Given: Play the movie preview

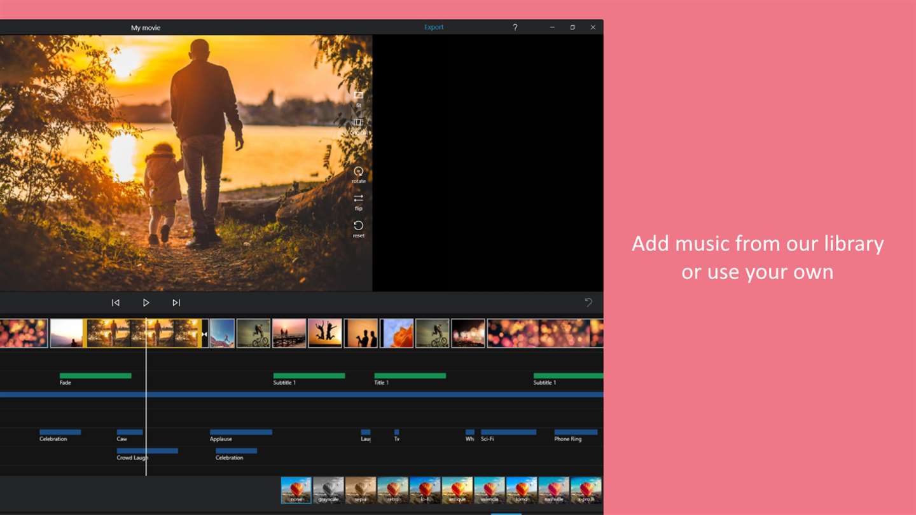Looking at the screenshot, I should click(x=146, y=303).
